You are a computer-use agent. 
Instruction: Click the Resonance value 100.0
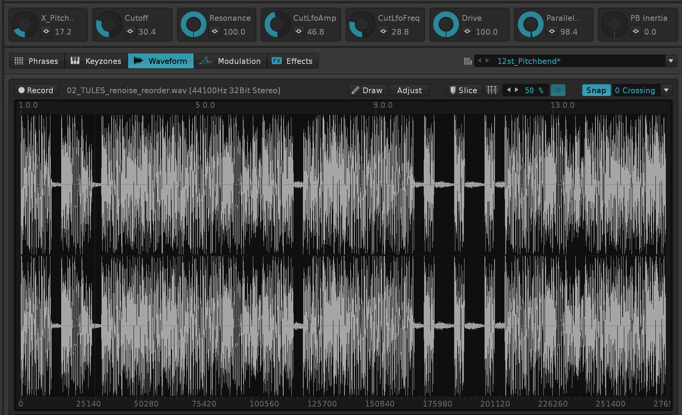(234, 32)
